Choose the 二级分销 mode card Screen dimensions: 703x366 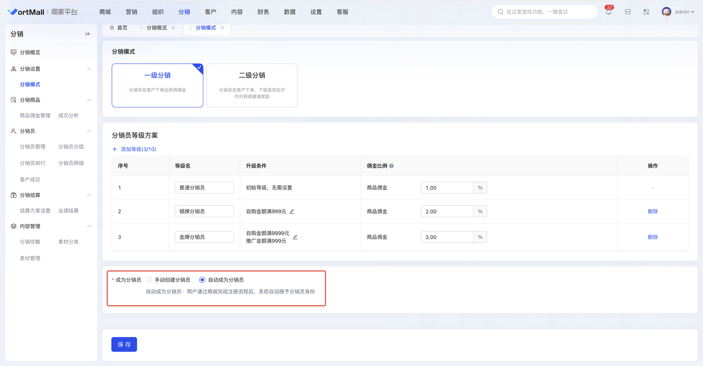pos(252,85)
